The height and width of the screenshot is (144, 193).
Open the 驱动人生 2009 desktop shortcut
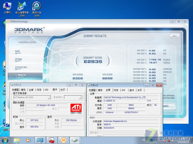[37, 9]
